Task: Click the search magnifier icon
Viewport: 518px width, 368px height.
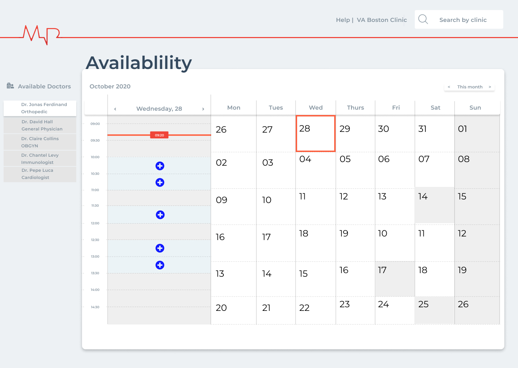Action: click(x=423, y=19)
